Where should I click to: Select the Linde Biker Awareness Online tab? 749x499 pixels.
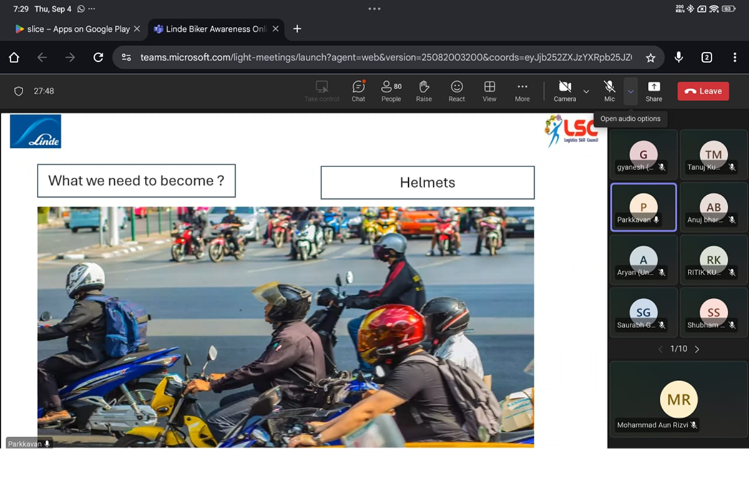point(212,29)
